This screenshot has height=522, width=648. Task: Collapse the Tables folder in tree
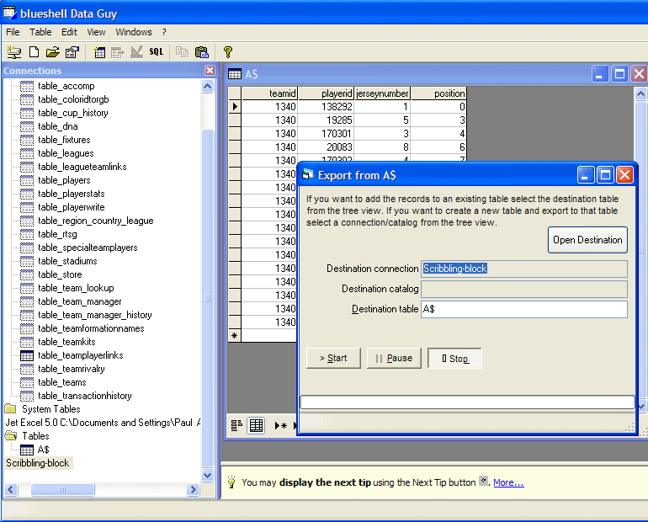click(x=11, y=436)
